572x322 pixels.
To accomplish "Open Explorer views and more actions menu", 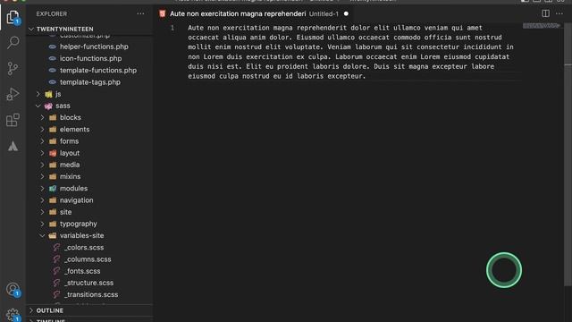I will tap(140, 14).
